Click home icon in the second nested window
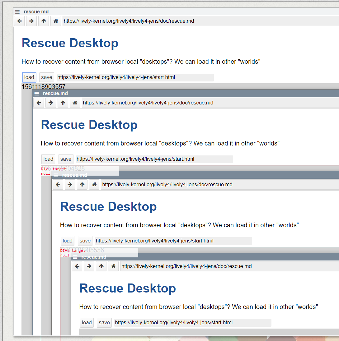Viewport: 339px width, 341px height. click(x=75, y=103)
